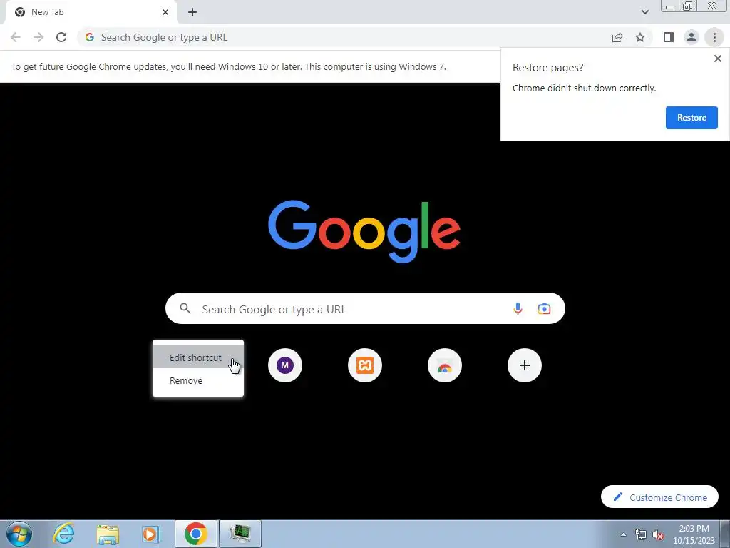Open the Windows Start menu

point(19,534)
